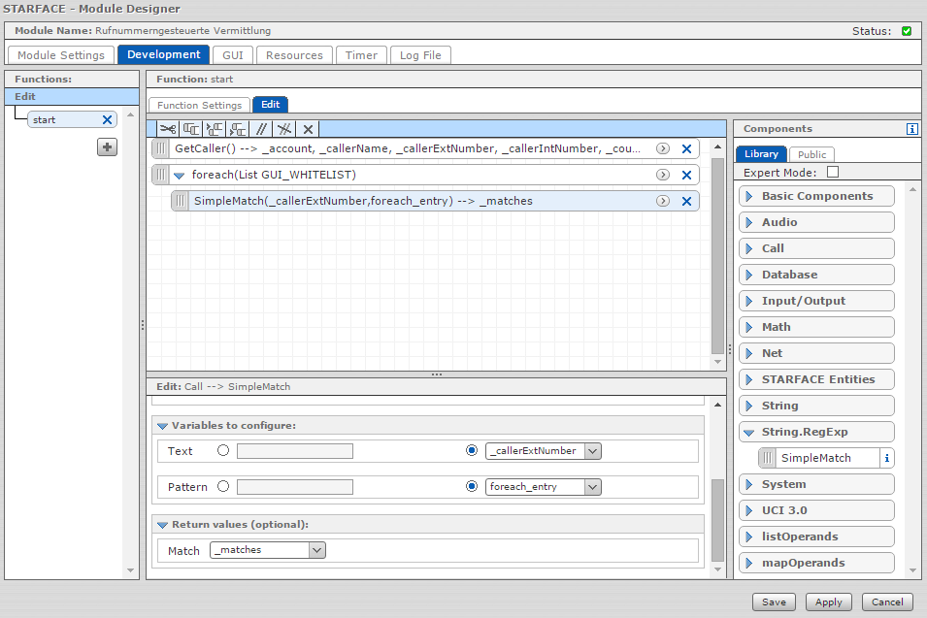927x618 pixels.
Task: Grab the SimpleMatch call row drag handle
Action: point(181,201)
